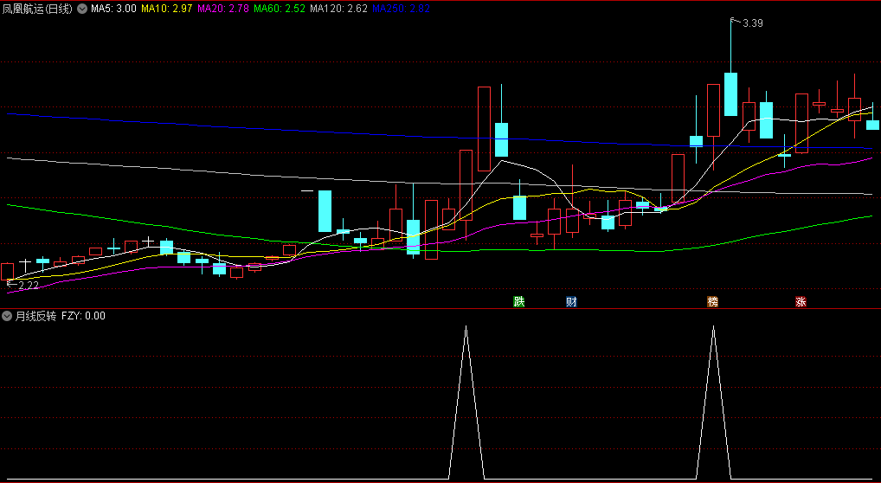Select the MA120: 2.62 legend label
The width and height of the screenshot is (881, 483).
click(x=338, y=8)
